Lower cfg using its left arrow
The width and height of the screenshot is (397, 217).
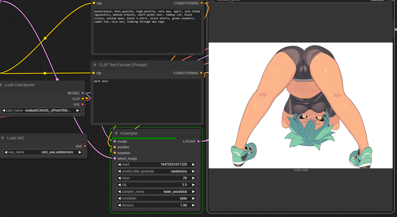[119, 185]
